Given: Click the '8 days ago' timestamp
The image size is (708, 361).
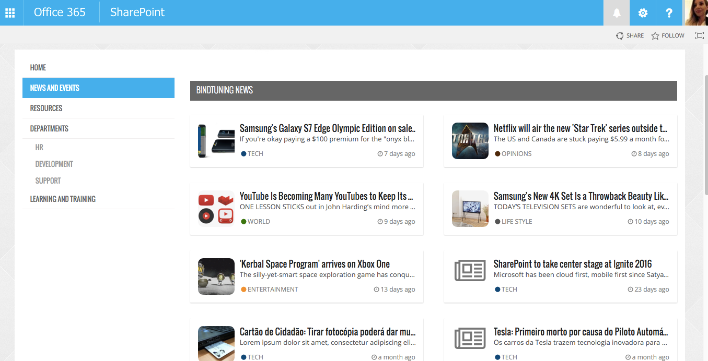Looking at the screenshot, I should (x=650, y=154).
